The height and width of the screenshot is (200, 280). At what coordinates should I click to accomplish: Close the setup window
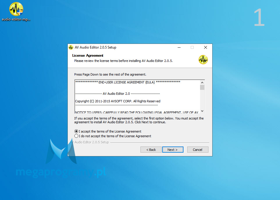click(x=206, y=47)
